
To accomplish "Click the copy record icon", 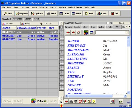I will pos(85,101).
